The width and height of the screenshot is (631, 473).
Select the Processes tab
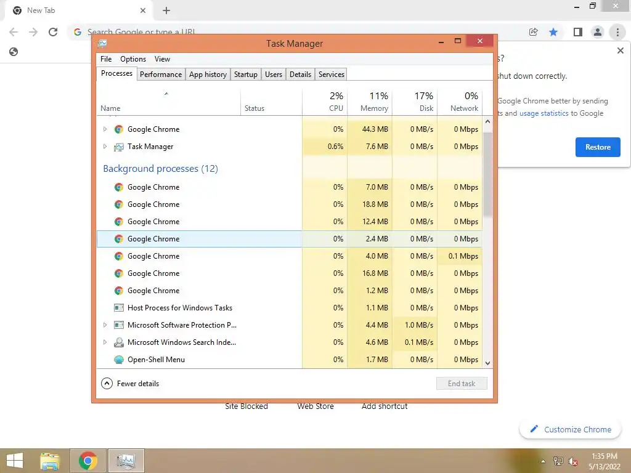pos(116,74)
